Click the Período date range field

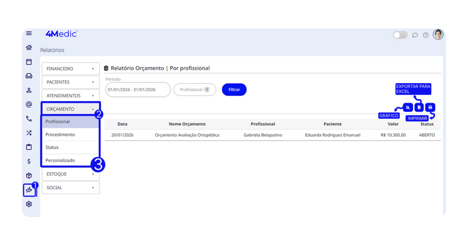pyautogui.click(x=138, y=90)
